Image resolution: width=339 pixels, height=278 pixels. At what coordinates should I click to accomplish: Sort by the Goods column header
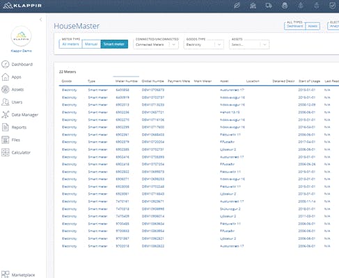click(67, 81)
